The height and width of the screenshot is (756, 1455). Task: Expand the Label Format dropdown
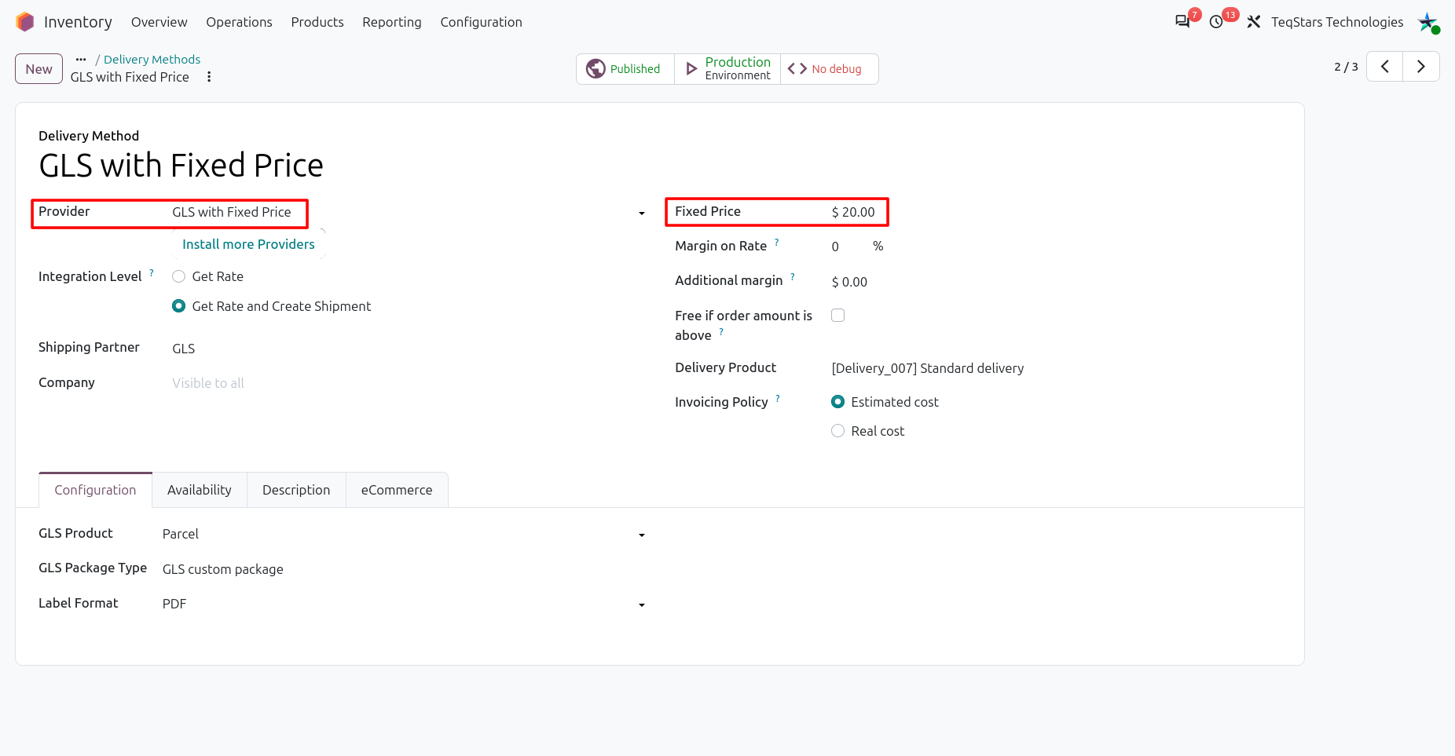click(x=642, y=605)
